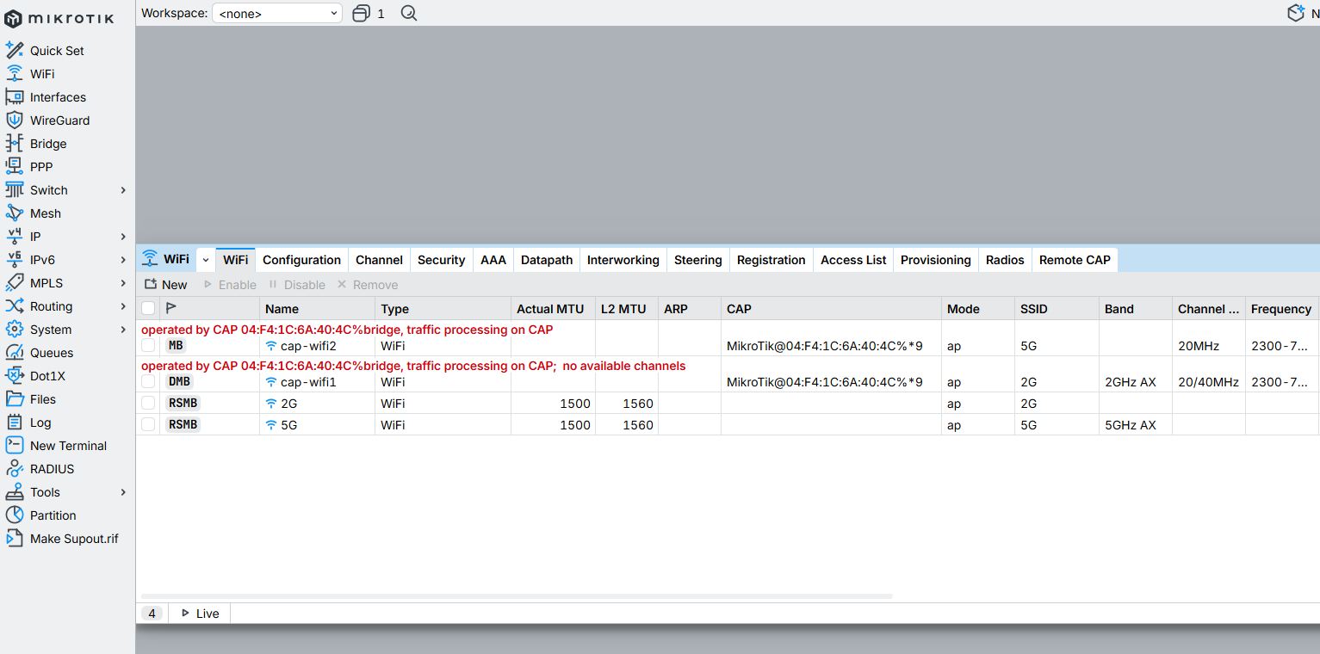Open Dot1X icon in sidebar
This screenshot has height=654, width=1320.
pyautogui.click(x=15, y=375)
